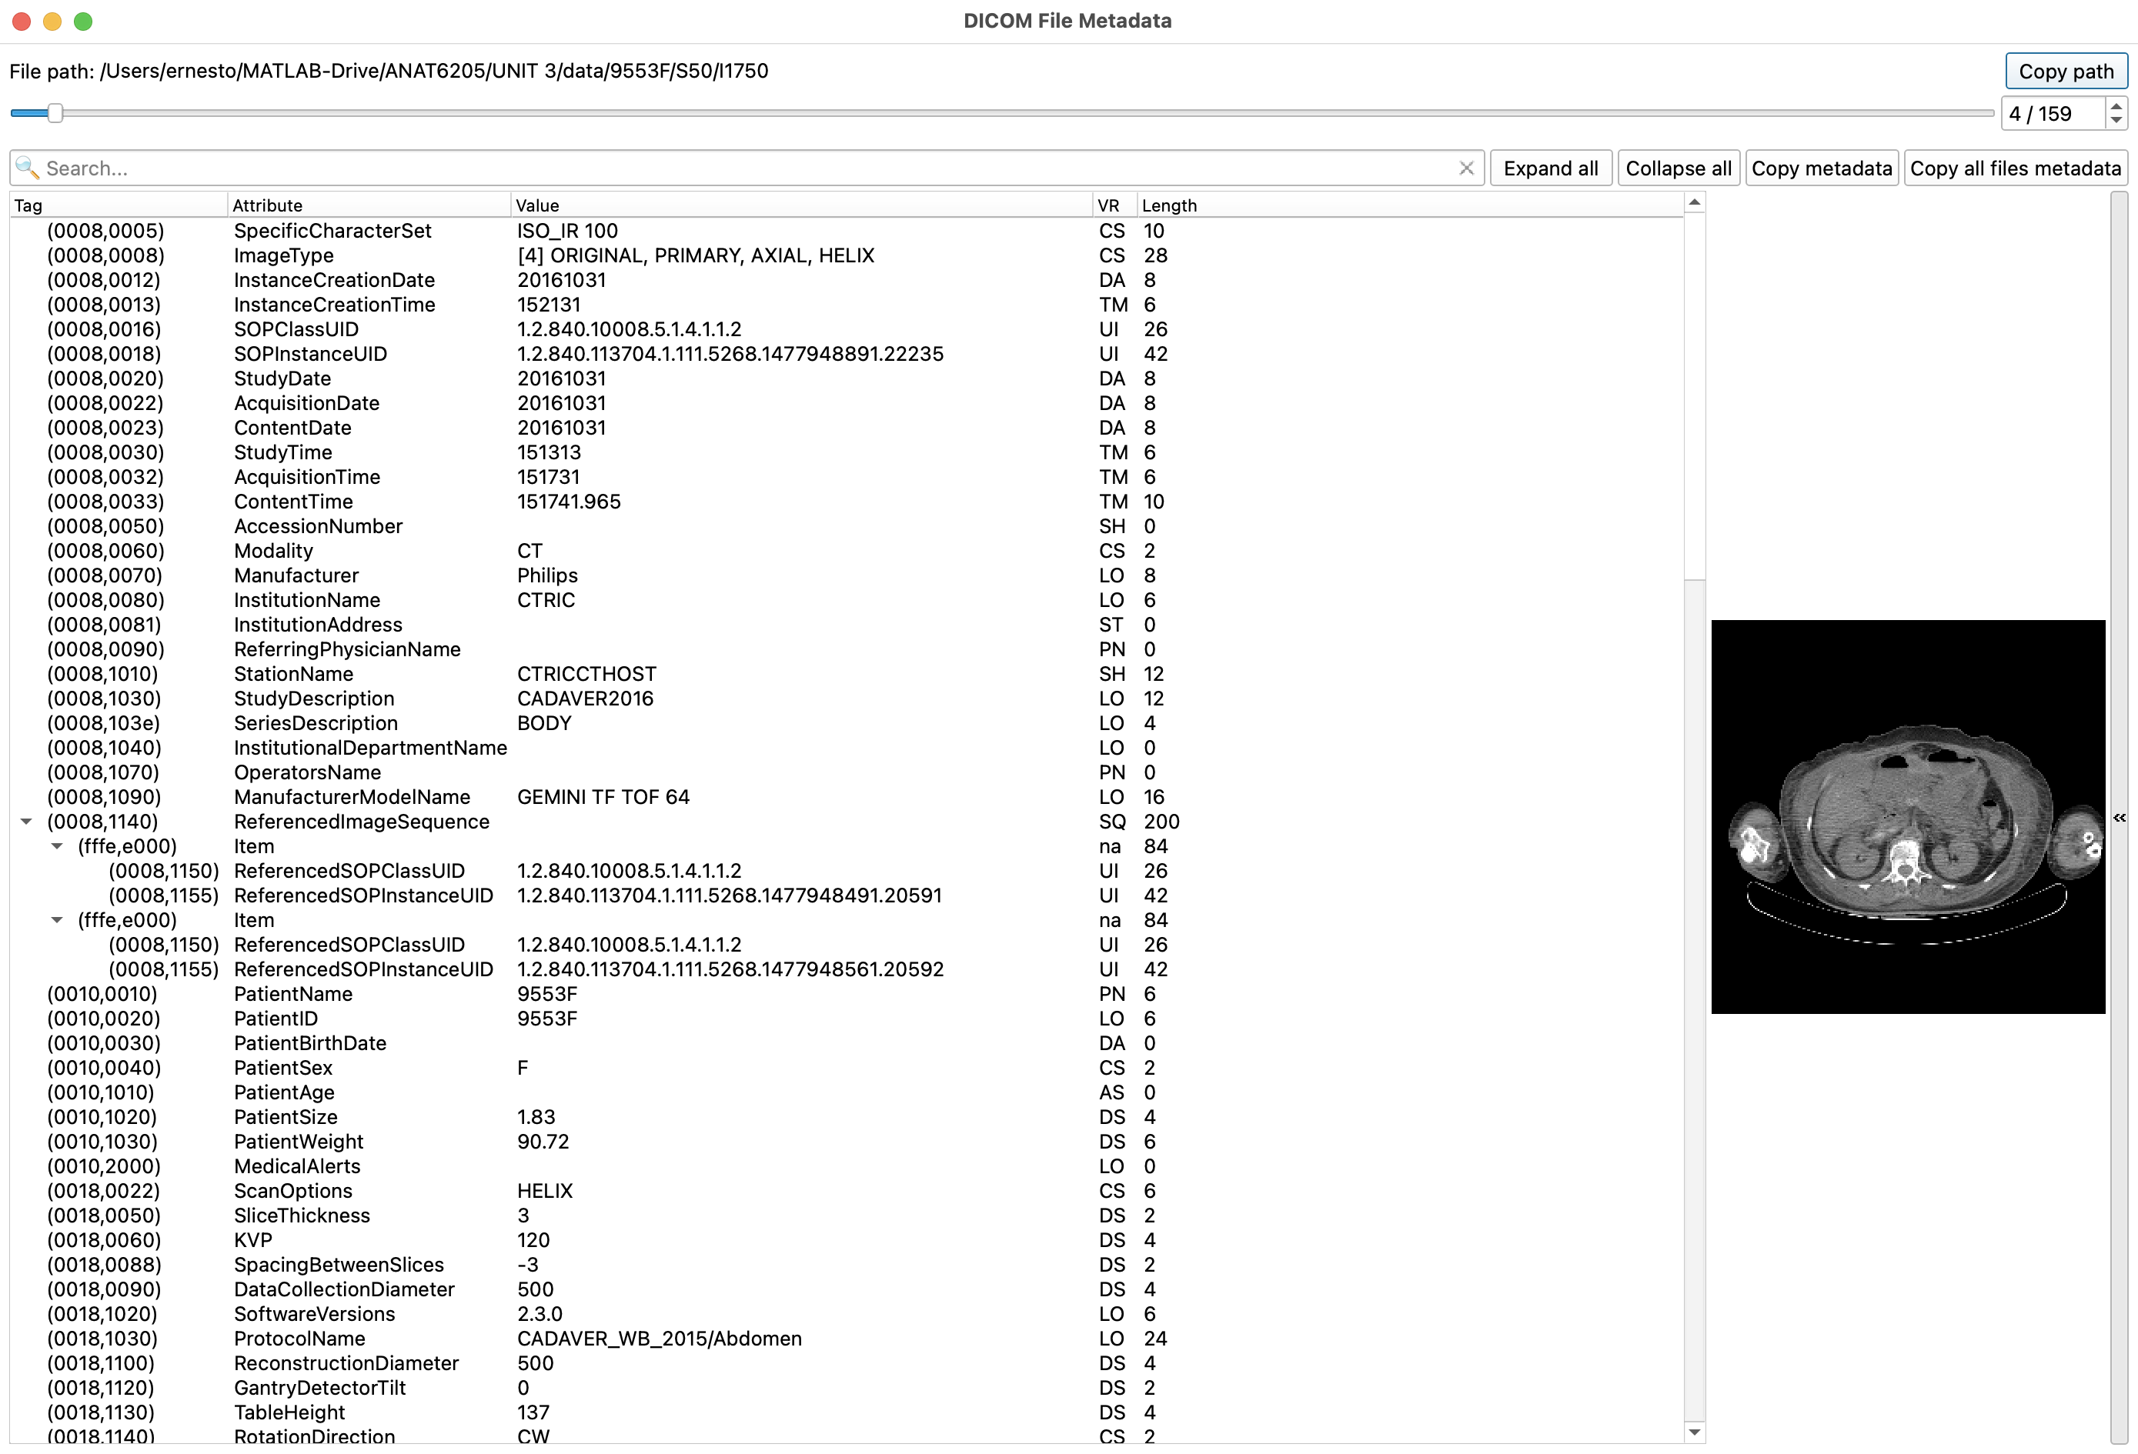
Task: Click the Collapse all button
Action: pyautogui.click(x=1678, y=168)
